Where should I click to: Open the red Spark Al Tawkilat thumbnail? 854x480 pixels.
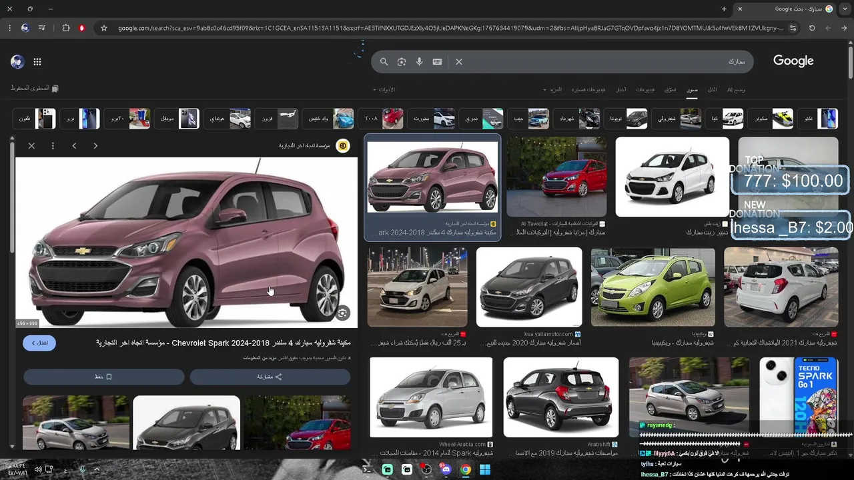click(x=556, y=177)
